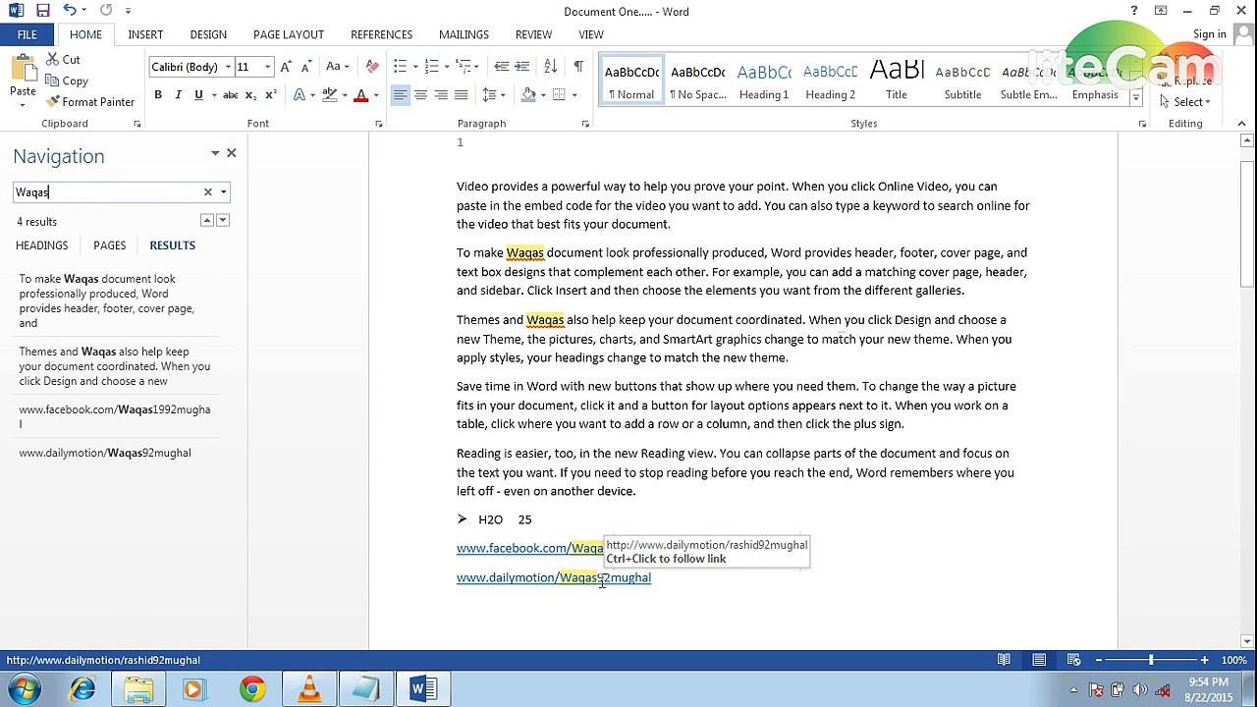1257x707 pixels.
Task: Open the REVIEW ribbon tab
Action: pos(533,34)
